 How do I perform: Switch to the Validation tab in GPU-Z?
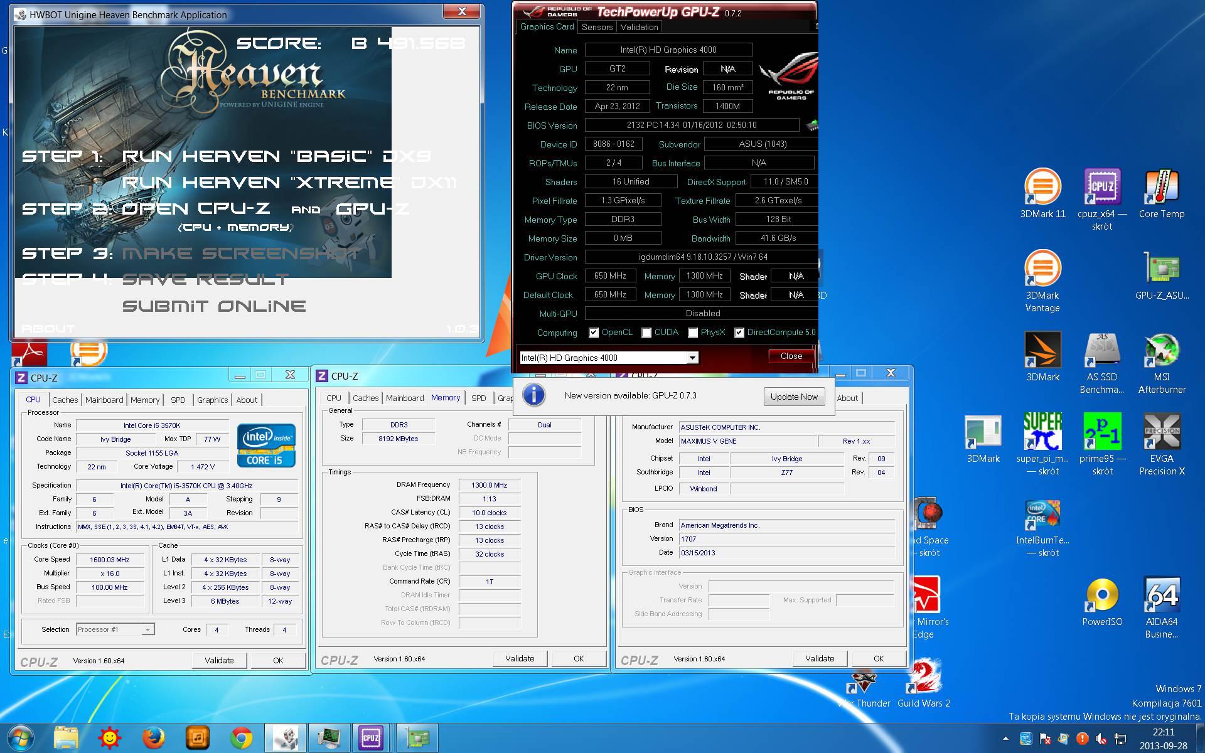(639, 27)
